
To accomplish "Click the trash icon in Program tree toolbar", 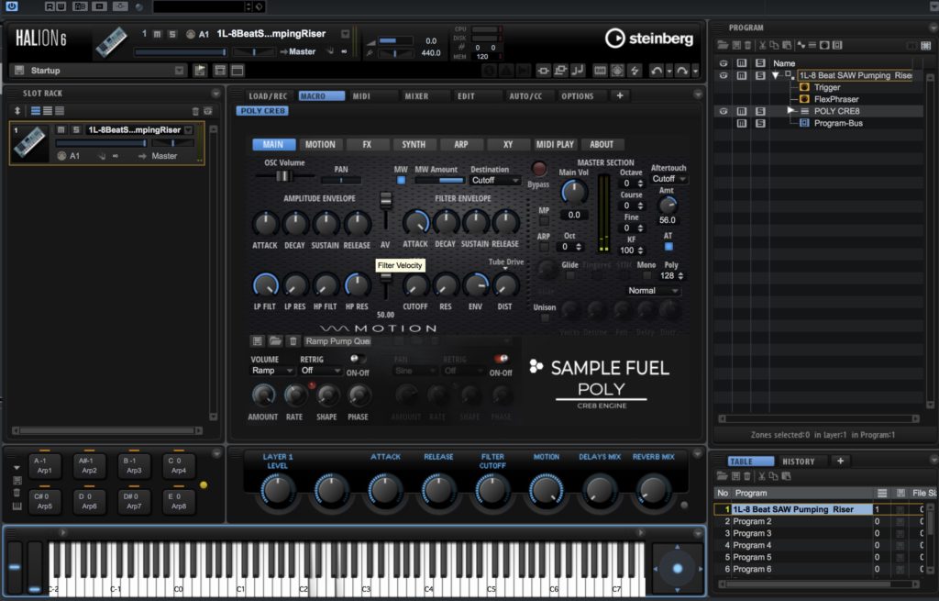I will pyautogui.click(x=747, y=46).
